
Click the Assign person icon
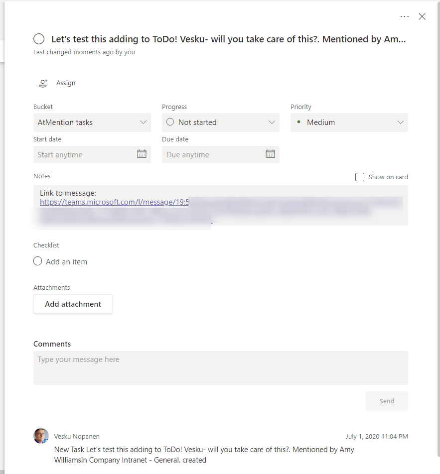[x=43, y=83]
